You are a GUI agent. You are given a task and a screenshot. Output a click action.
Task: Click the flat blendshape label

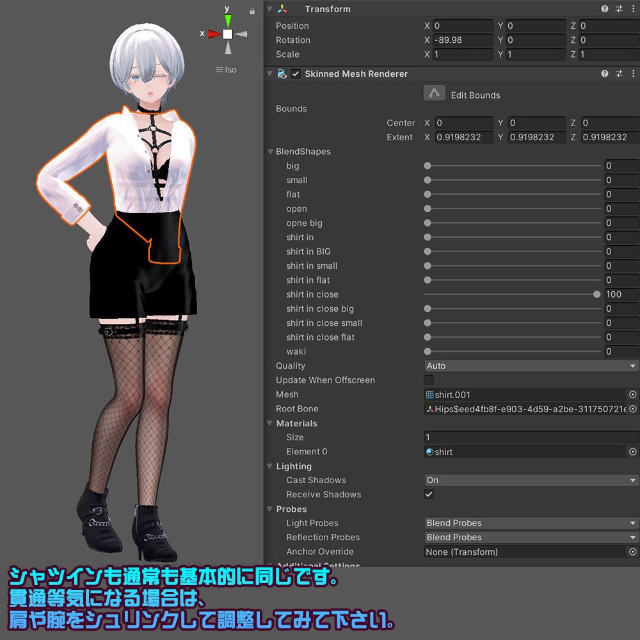coord(292,195)
